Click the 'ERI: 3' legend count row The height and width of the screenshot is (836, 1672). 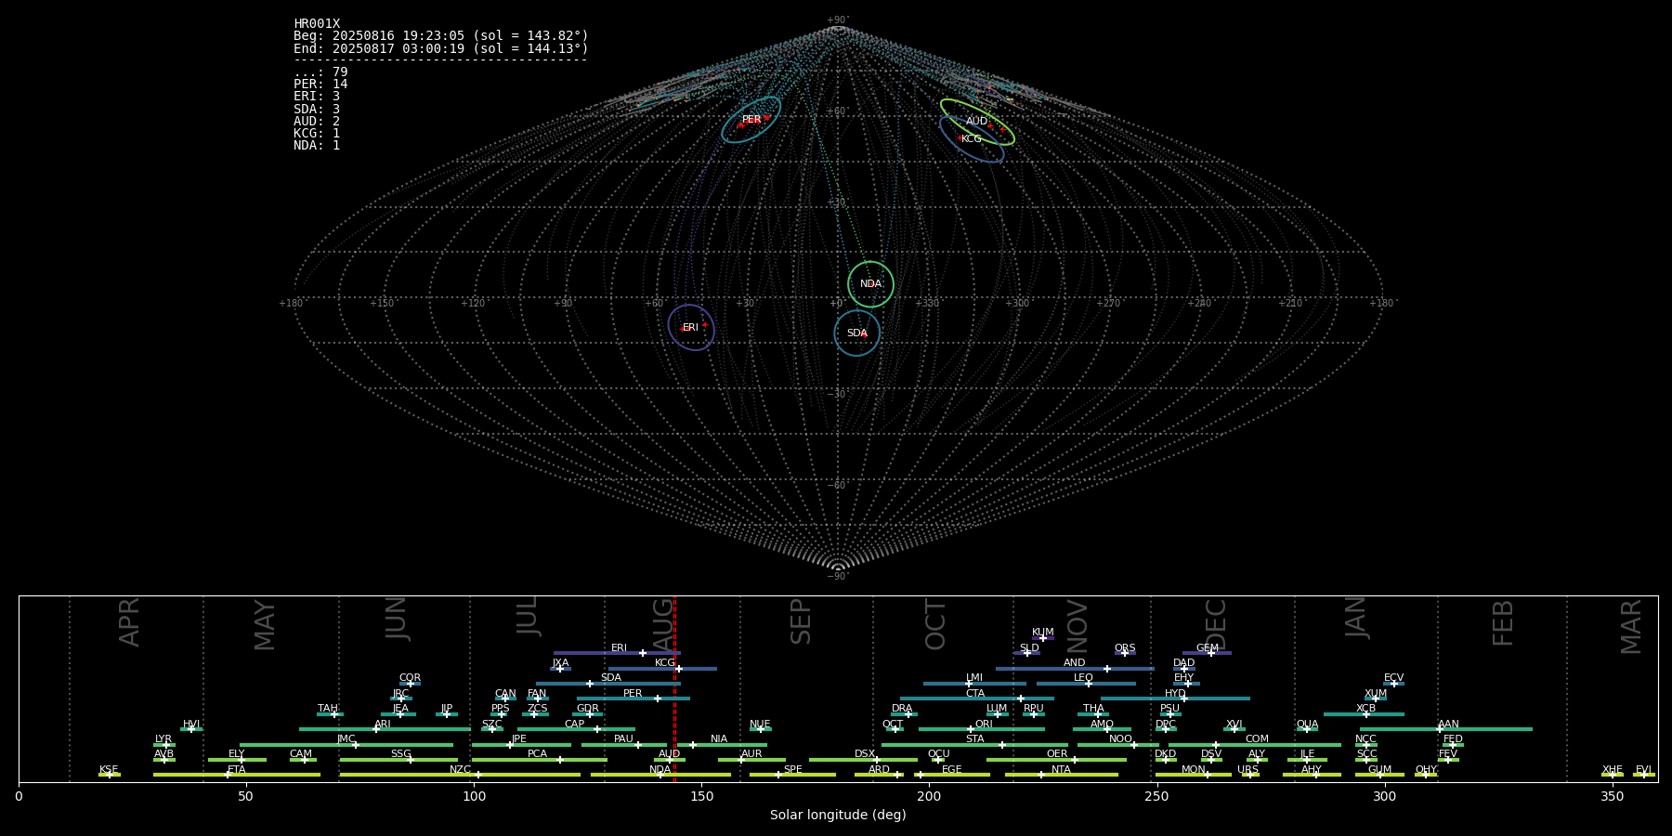[317, 97]
